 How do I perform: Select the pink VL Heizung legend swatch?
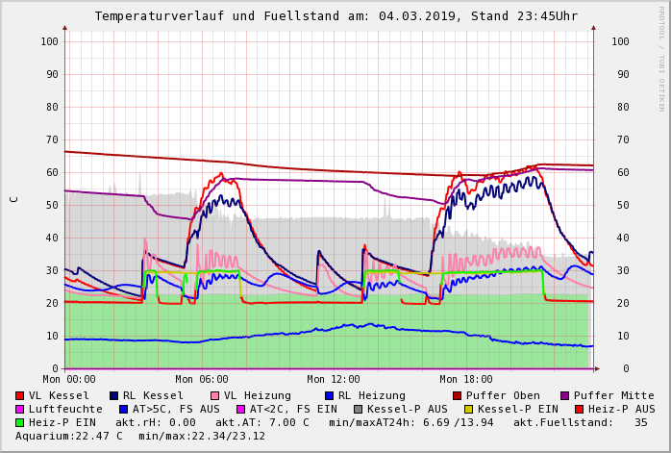214,395
